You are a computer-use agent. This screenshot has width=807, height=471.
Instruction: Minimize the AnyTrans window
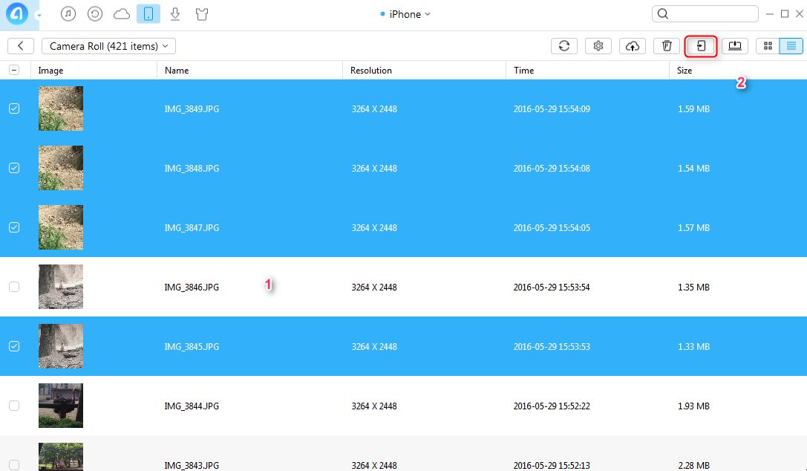point(770,14)
